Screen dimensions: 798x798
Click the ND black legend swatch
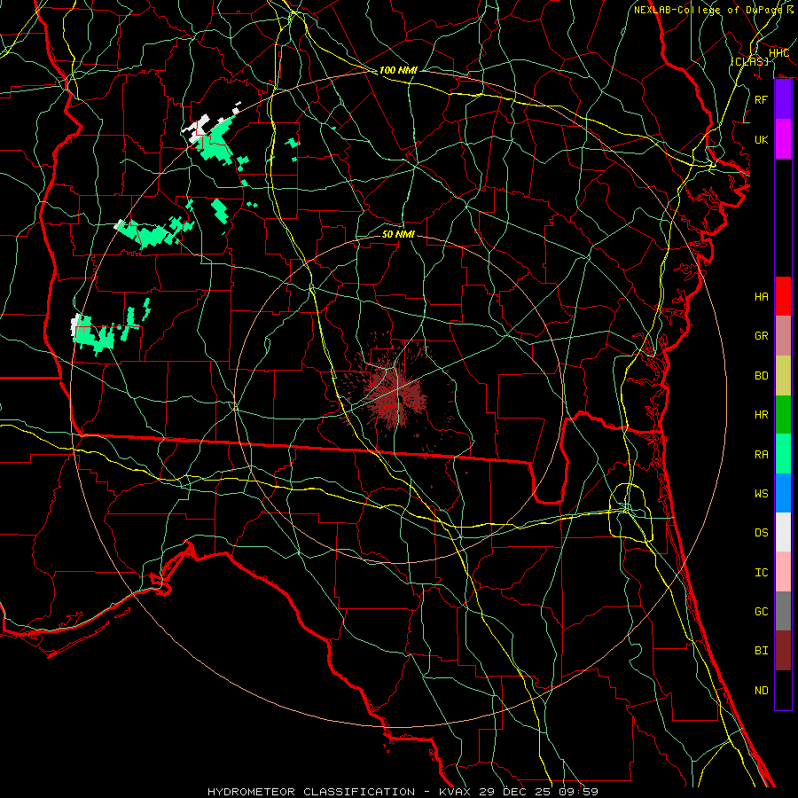click(x=783, y=690)
